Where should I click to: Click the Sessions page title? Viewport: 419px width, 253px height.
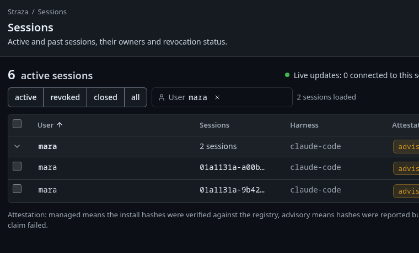30,28
